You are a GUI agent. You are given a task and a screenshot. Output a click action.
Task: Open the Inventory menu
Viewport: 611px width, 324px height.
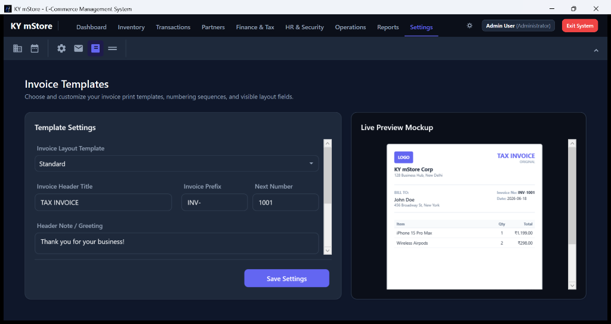coord(131,27)
